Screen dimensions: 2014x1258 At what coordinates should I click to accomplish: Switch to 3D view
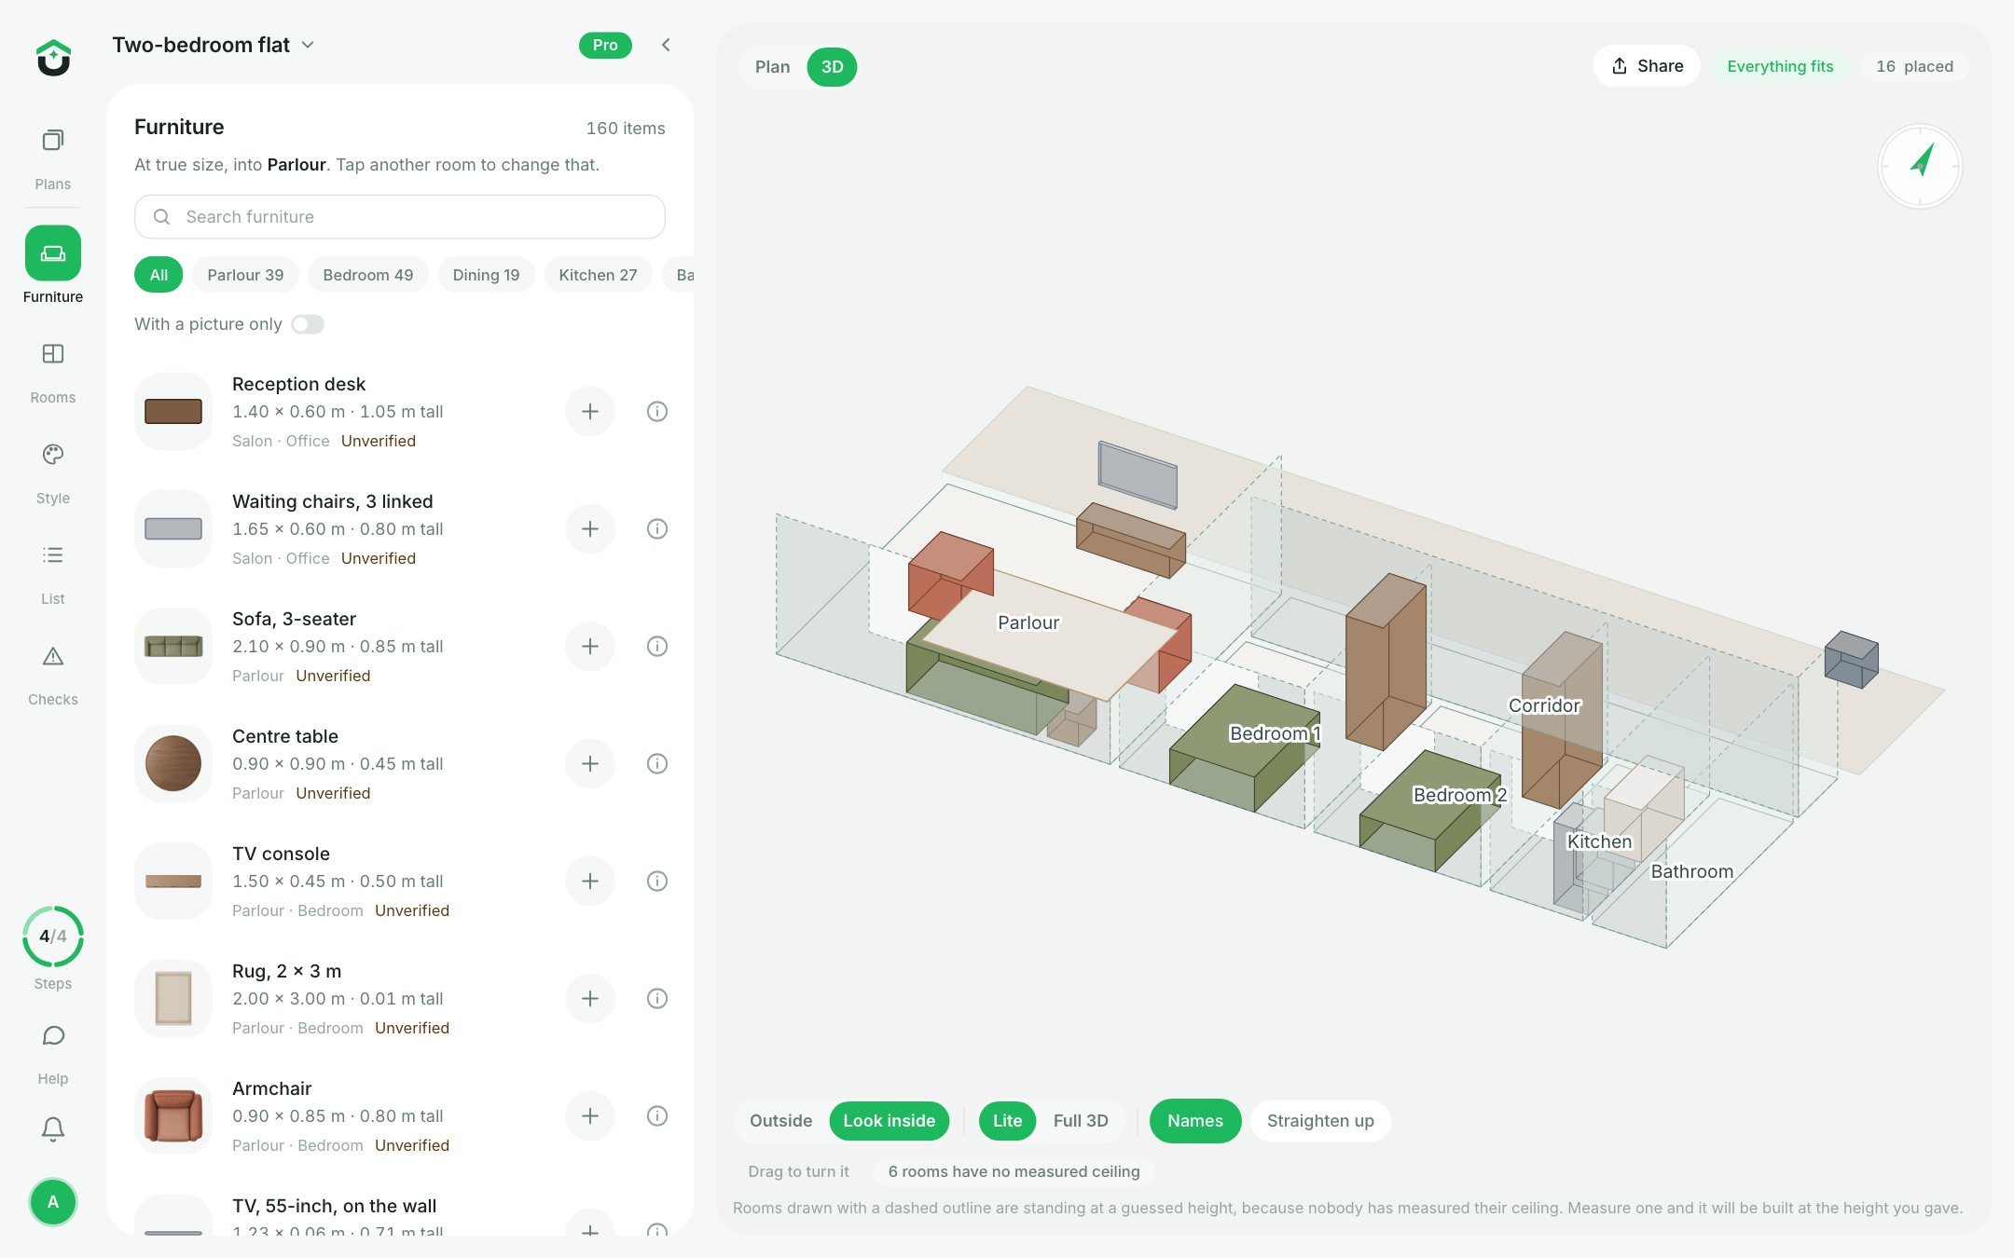[832, 67]
